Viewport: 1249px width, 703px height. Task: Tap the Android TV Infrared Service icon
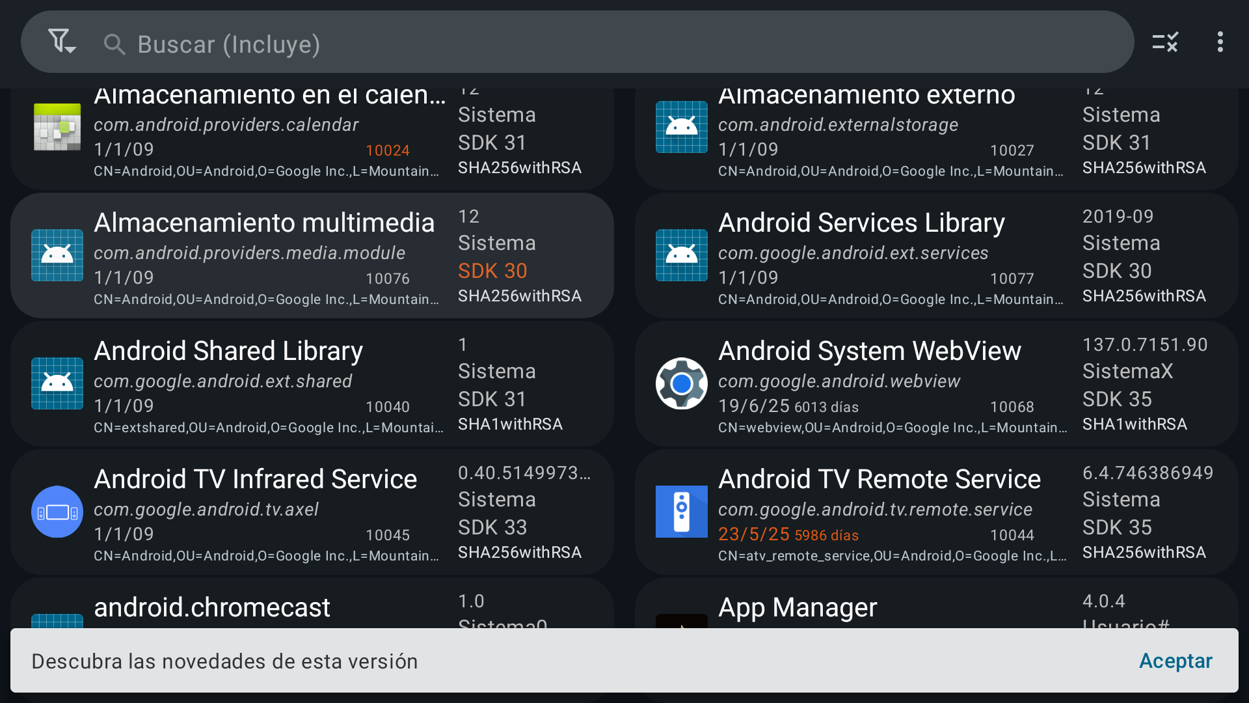click(x=57, y=512)
